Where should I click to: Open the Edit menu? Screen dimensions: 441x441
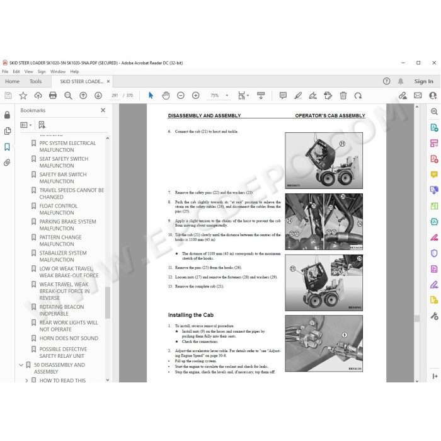coord(16,71)
